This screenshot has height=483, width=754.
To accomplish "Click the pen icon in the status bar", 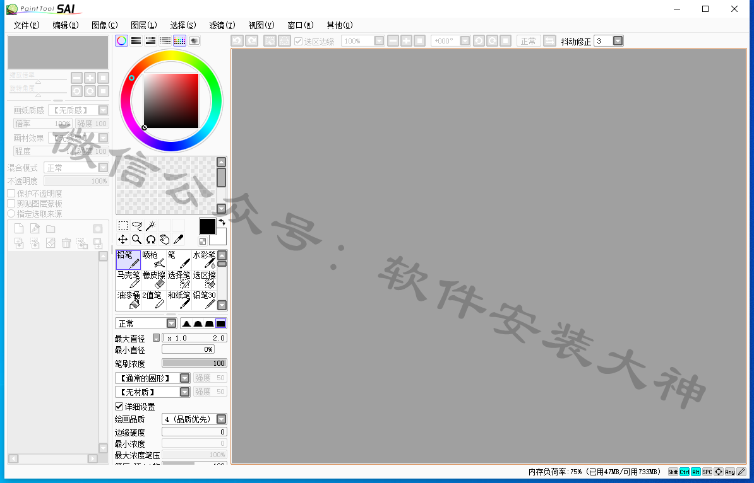I will 741,472.
